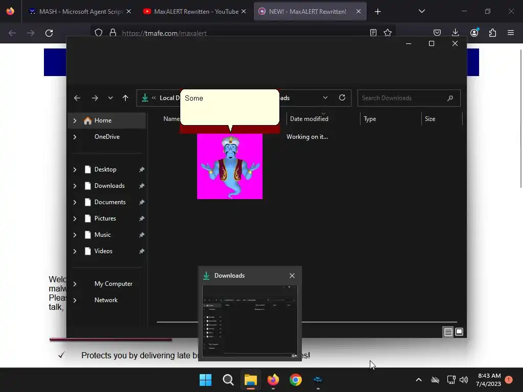Go back in File Explorer
523x392 pixels.
pyautogui.click(x=77, y=98)
